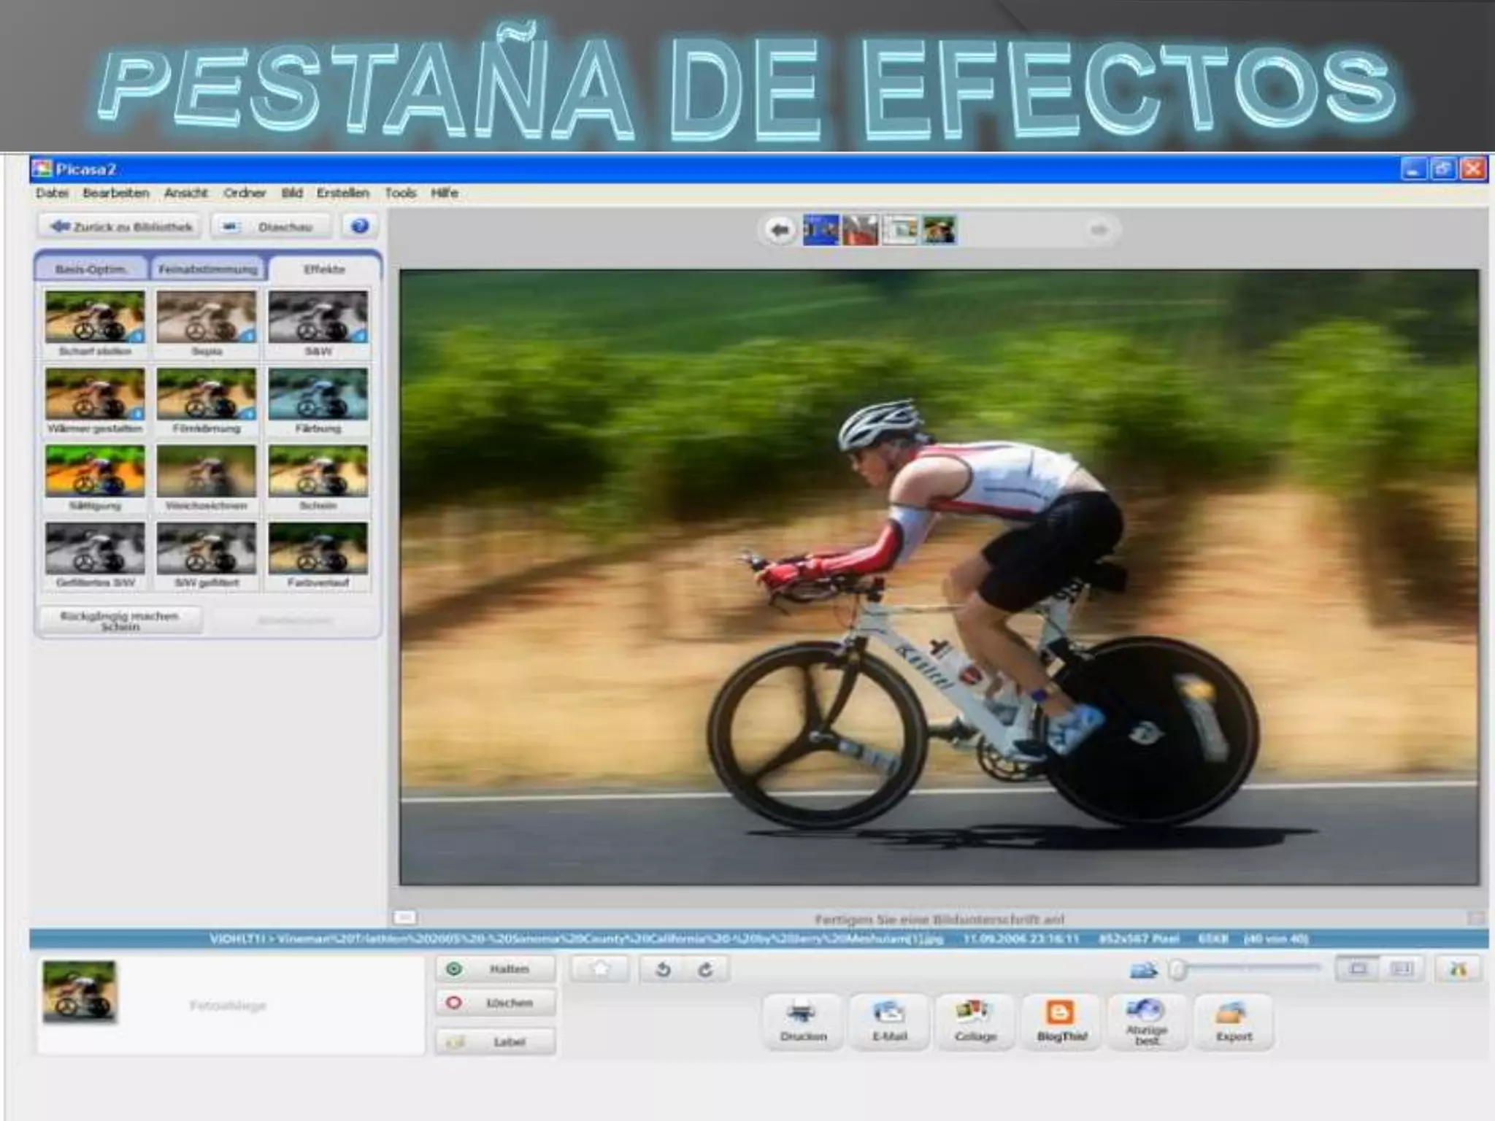Open the Bearbeiten menu

click(115, 193)
